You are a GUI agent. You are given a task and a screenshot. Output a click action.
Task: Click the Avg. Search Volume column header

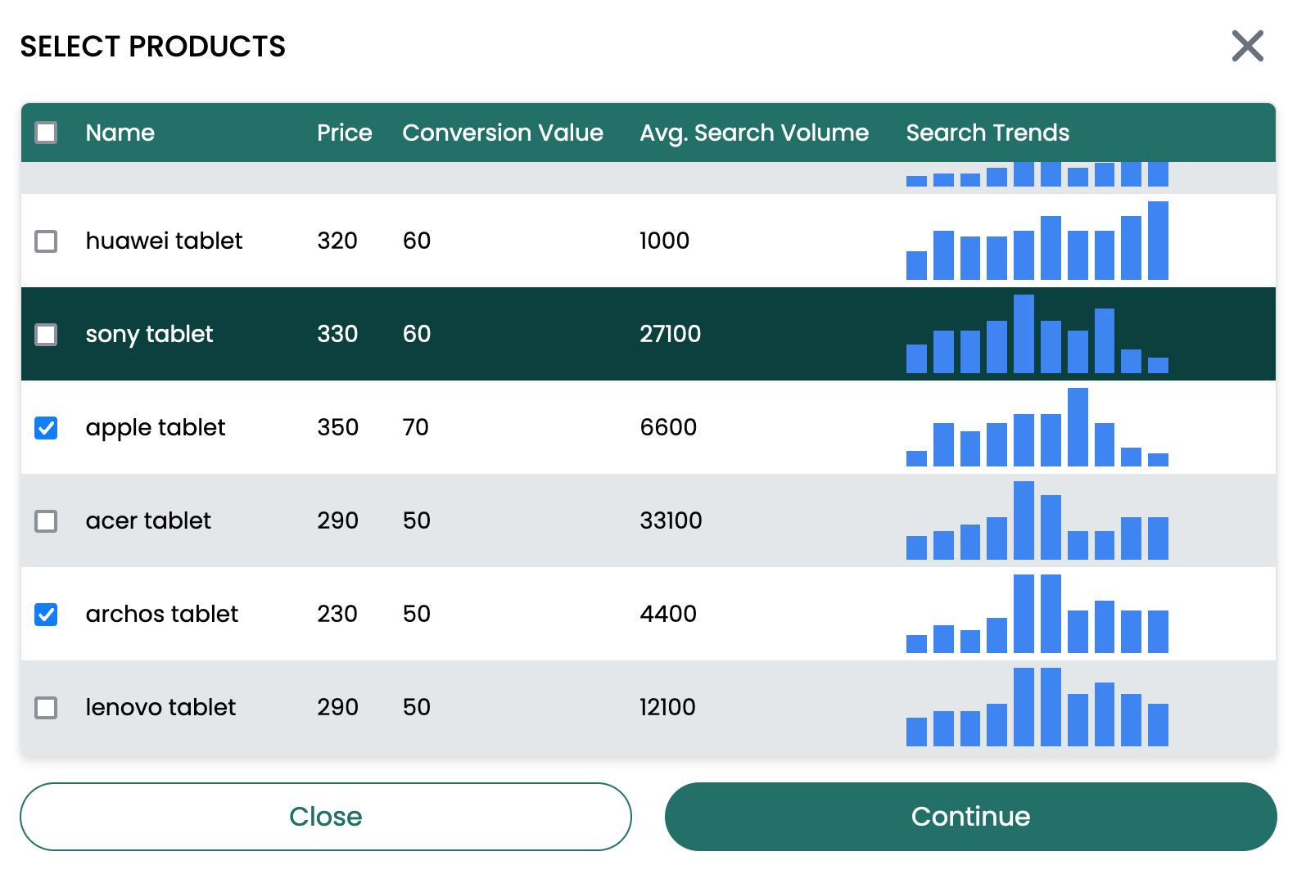(754, 133)
